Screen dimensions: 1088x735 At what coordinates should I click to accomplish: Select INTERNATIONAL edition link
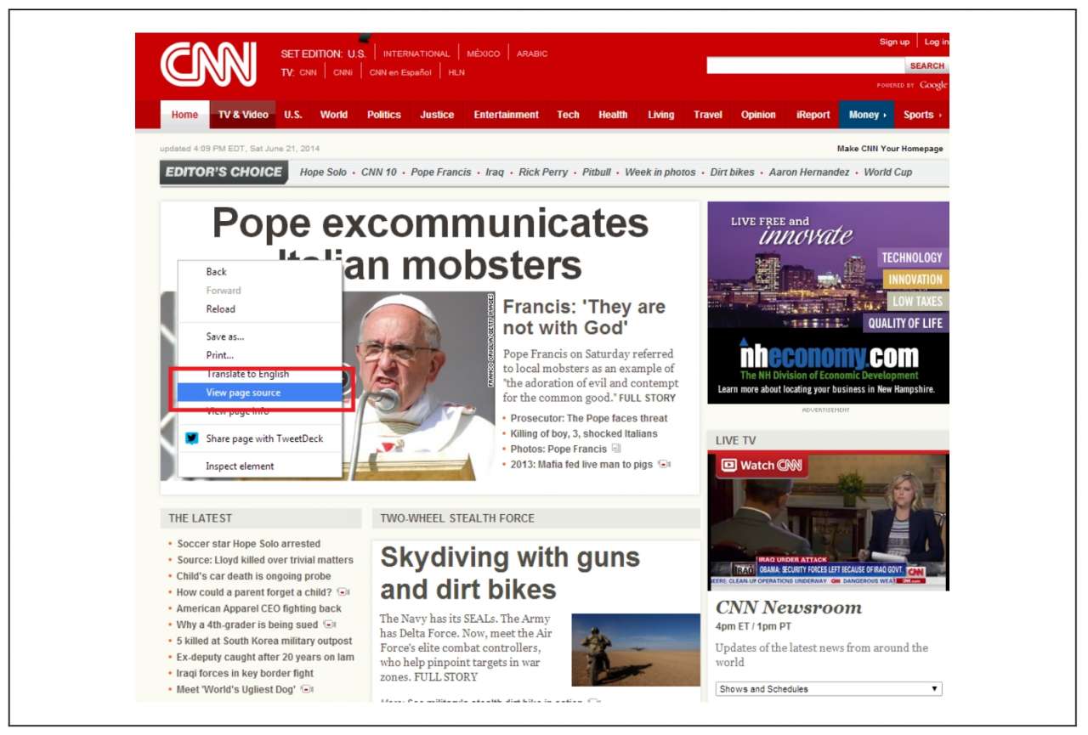click(x=416, y=54)
